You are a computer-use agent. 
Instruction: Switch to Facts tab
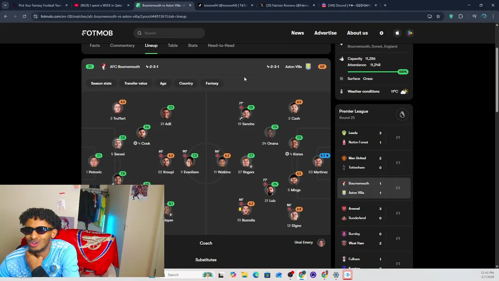click(x=95, y=45)
